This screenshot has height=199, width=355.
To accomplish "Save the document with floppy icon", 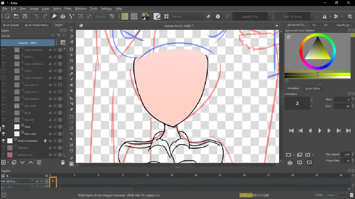I will (x=25, y=16).
